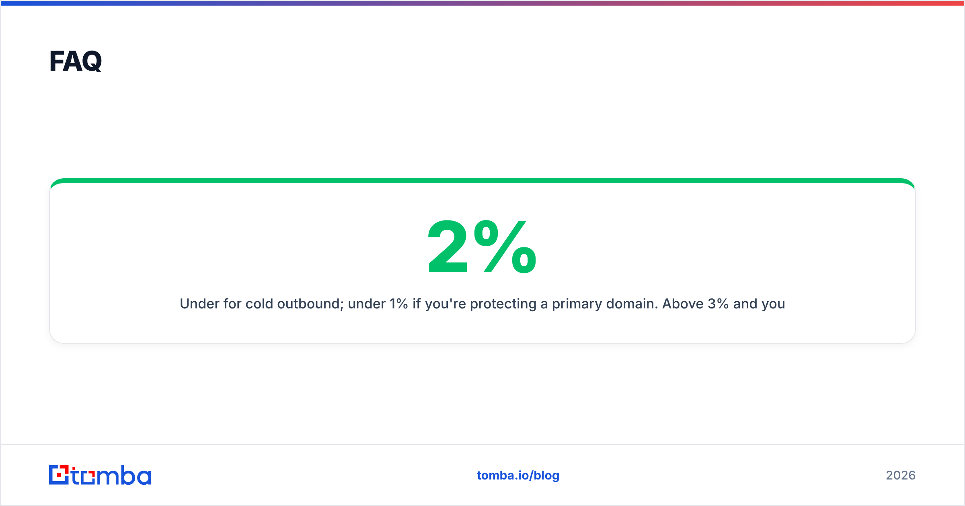Click the large green digit 2
The height and width of the screenshot is (506, 965).
point(448,247)
